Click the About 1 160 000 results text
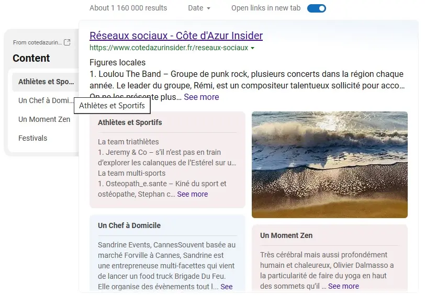Screen dimensions: 425x306 128,8
